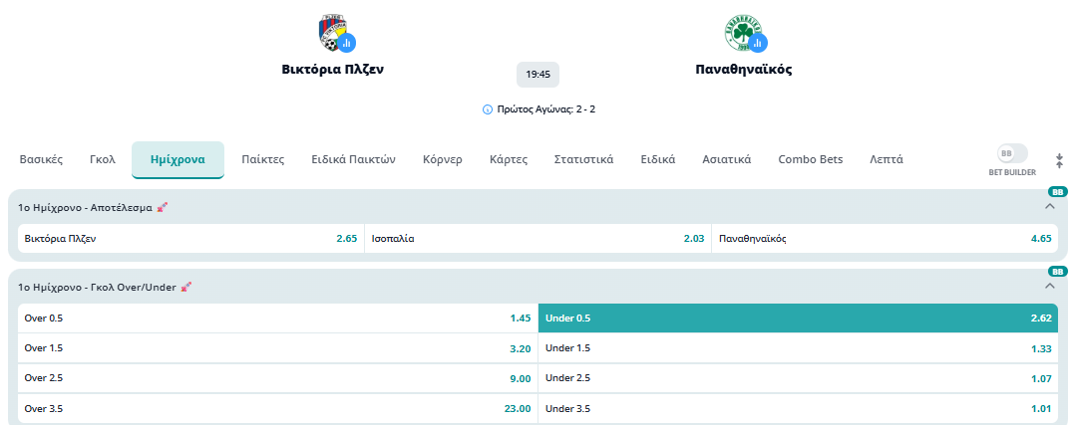
Task: Click the Panathinaikos shamrock crest
Action: click(x=741, y=32)
